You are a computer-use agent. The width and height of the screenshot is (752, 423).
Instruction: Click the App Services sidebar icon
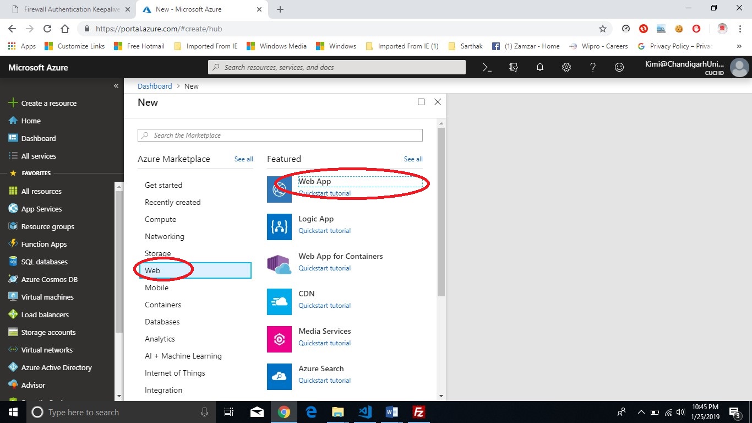[13, 209]
